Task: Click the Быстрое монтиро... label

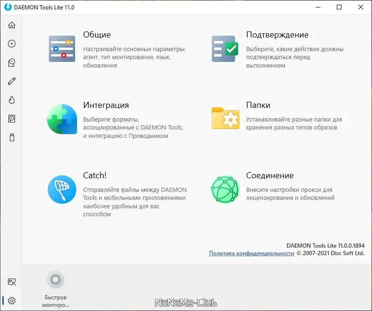Action: [x=56, y=301]
